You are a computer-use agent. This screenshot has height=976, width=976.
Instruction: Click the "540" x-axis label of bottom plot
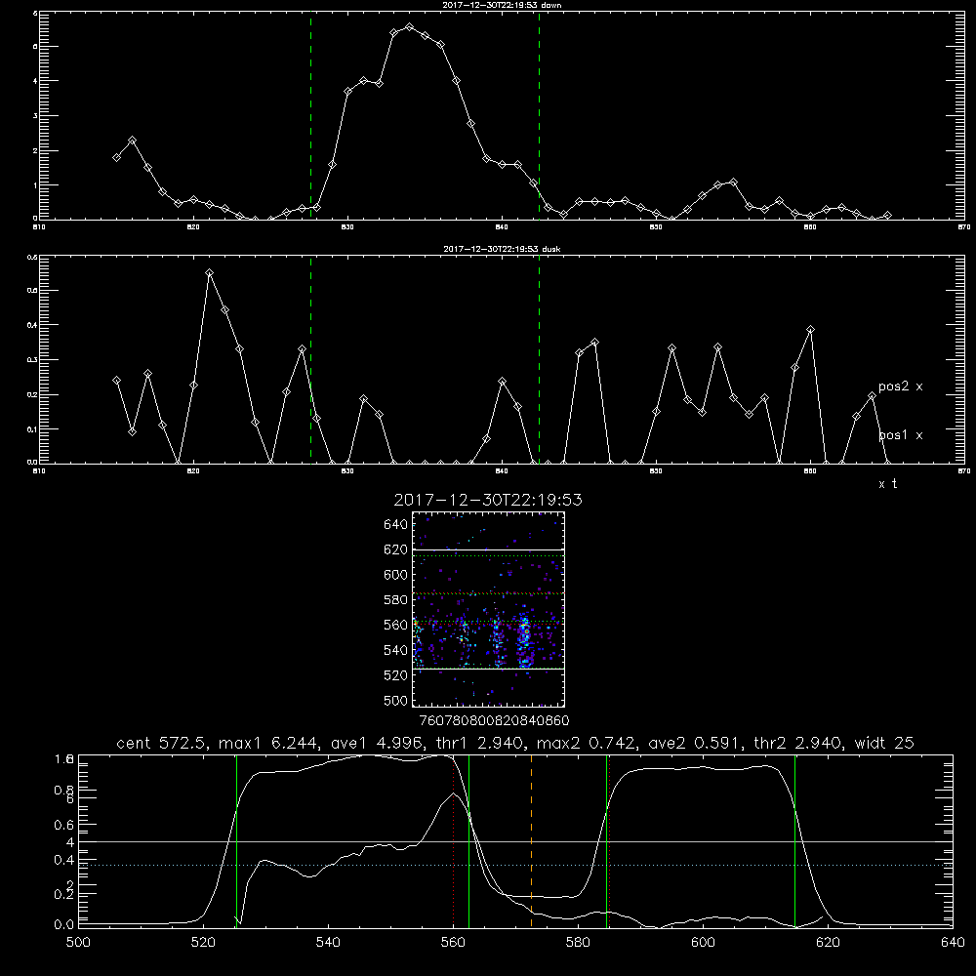328,943
